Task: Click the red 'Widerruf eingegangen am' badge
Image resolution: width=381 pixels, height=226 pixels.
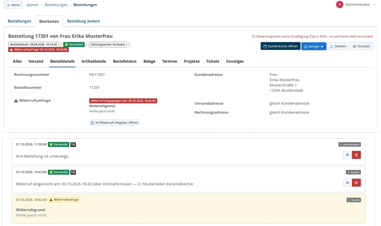Action: click(123, 101)
